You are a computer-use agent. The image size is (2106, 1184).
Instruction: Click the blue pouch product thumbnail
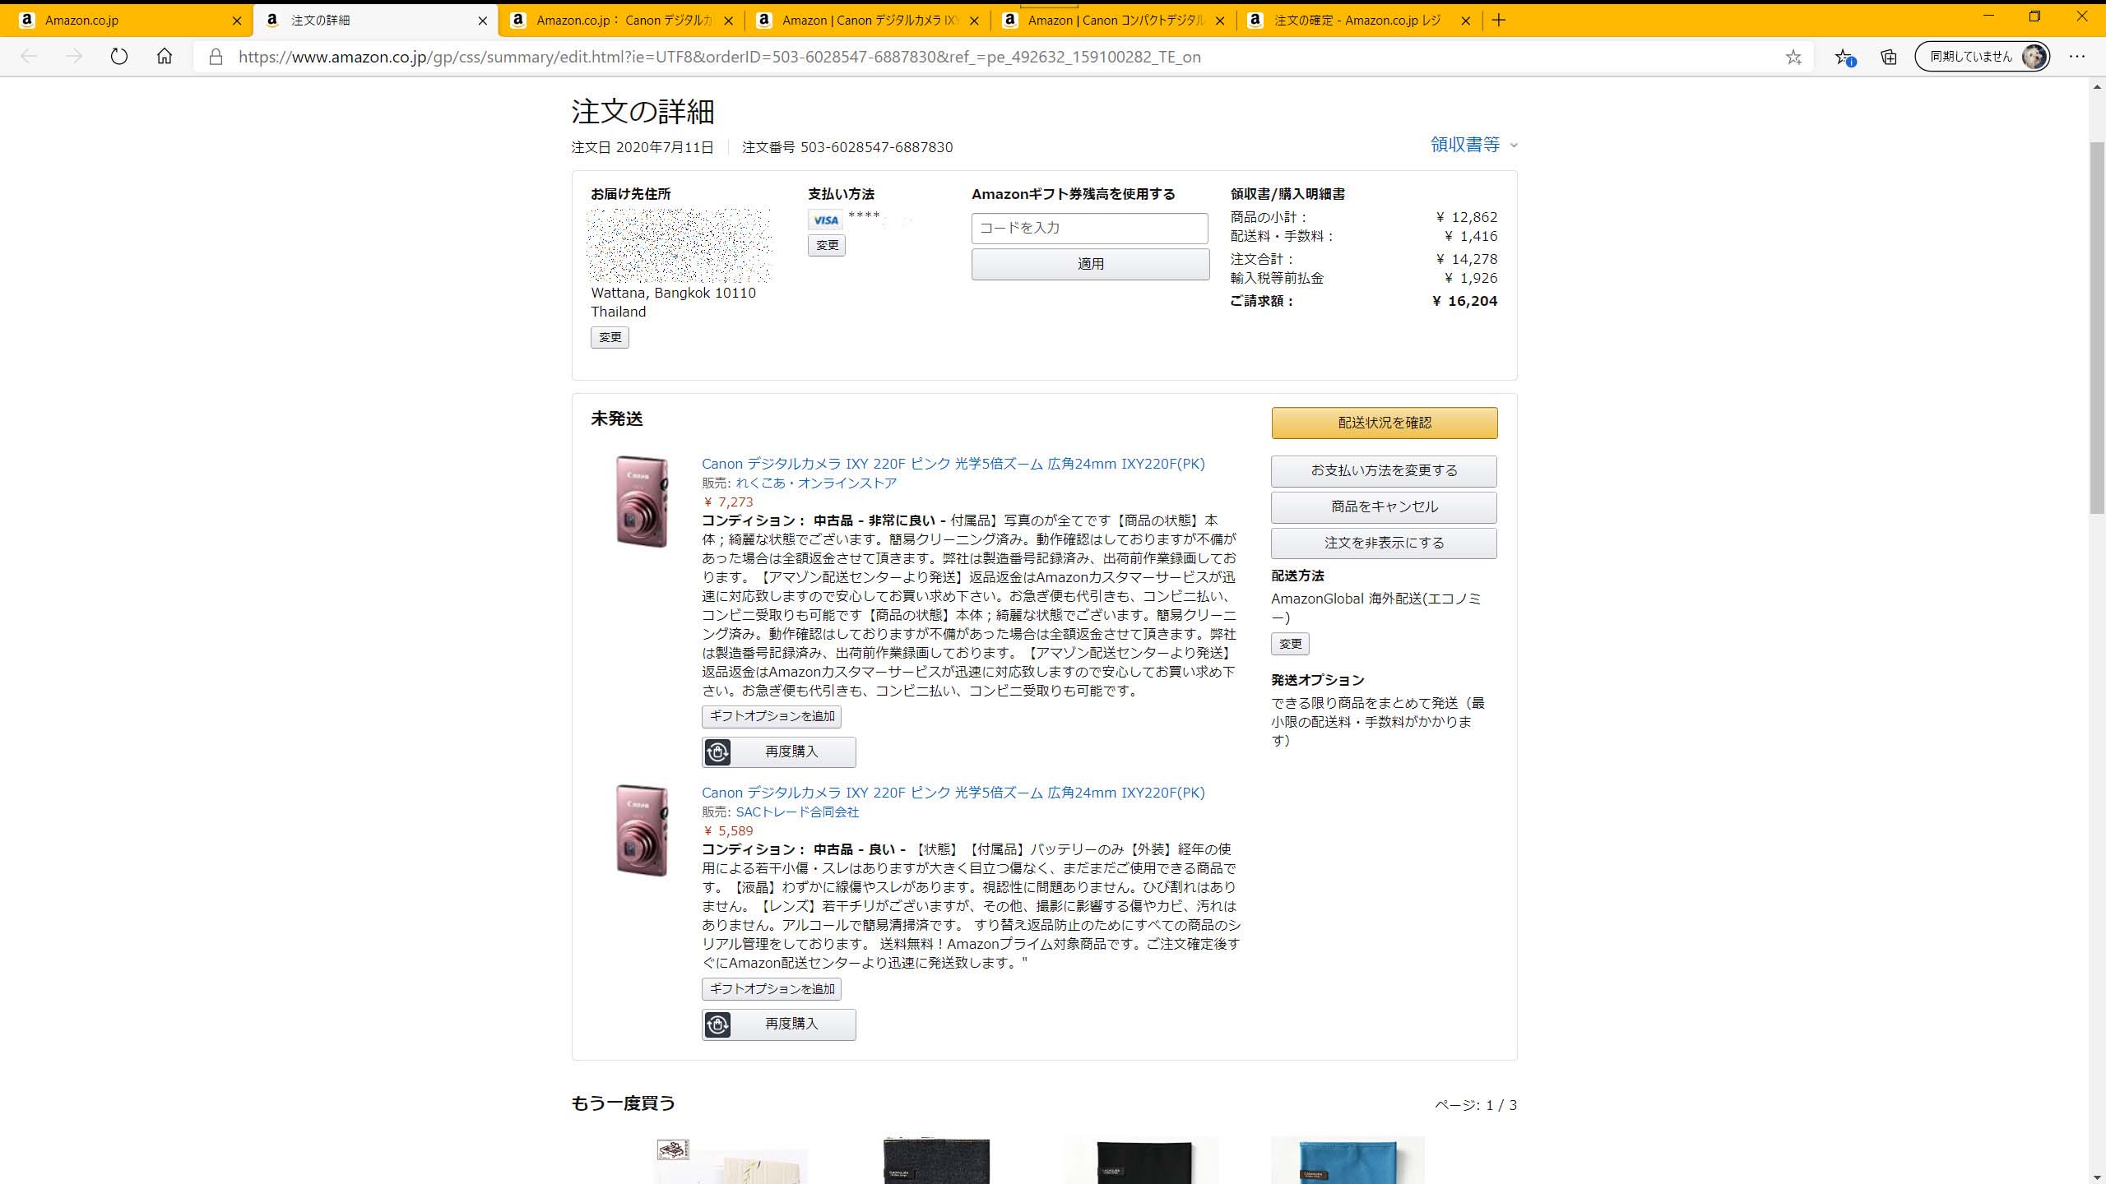pyautogui.click(x=1348, y=1160)
